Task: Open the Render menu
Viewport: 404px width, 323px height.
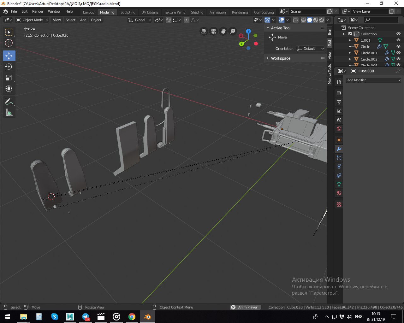Action: (38, 11)
